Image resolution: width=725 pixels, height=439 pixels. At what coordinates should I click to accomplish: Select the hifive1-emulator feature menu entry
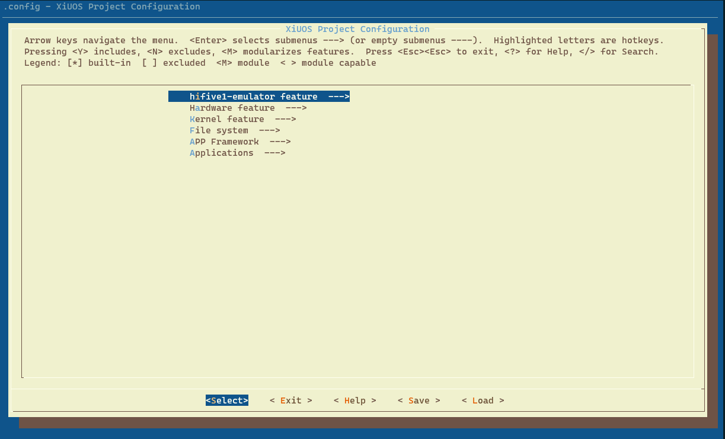259,97
